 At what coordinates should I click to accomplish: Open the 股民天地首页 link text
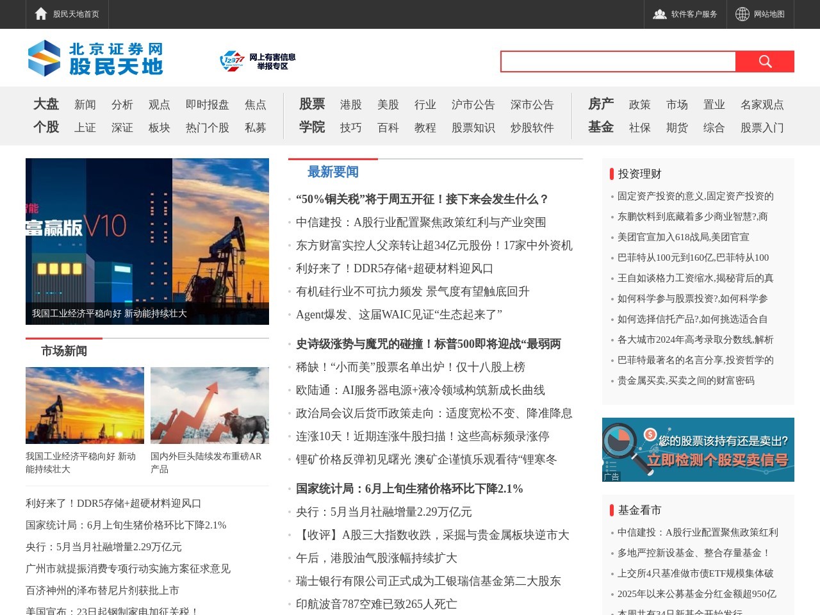coord(76,14)
